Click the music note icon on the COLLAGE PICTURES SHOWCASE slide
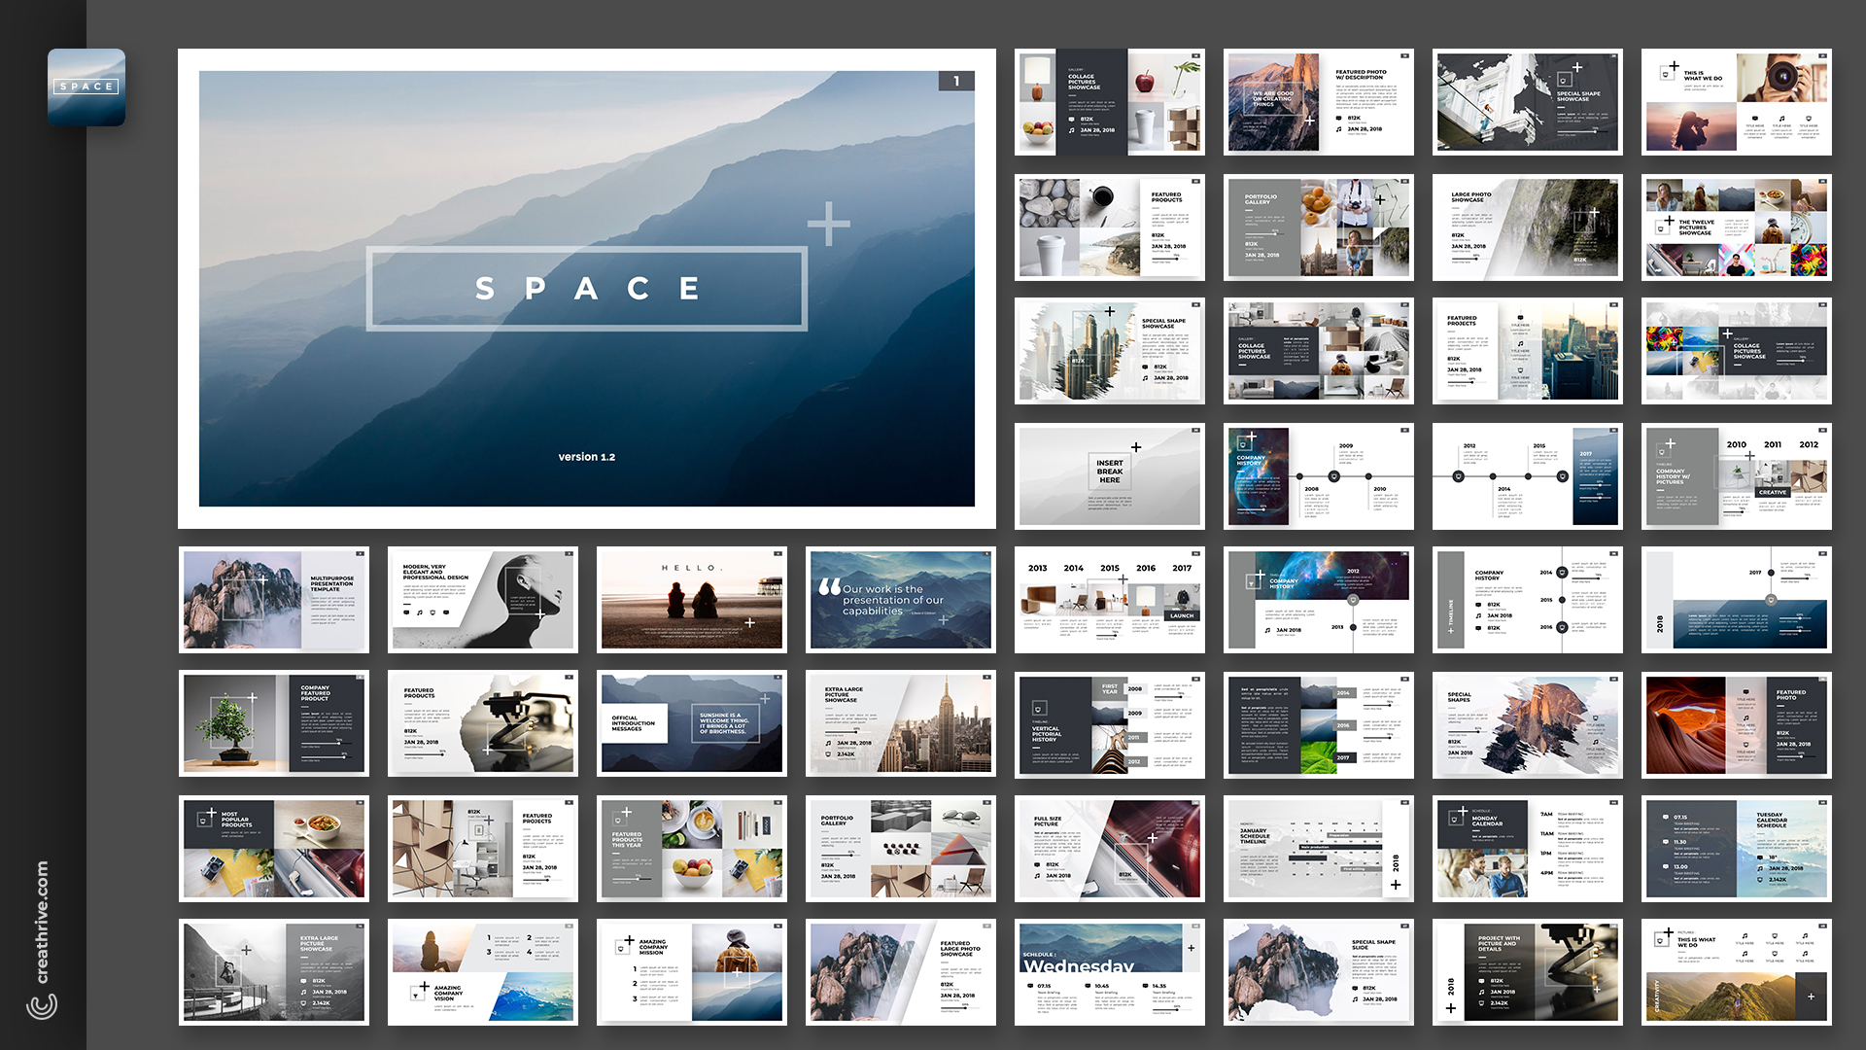 pyautogui.click(x=1071, y=130)
